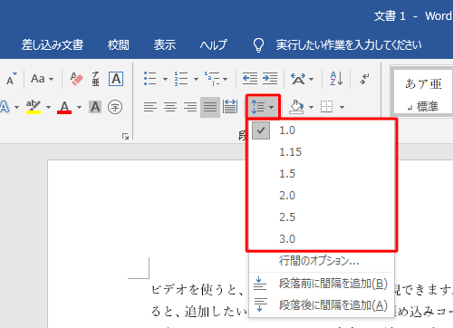Screen dimensions: 453x328
Task: Click 段落前に間隔を追加(B) option
Action: click(322, 284)
